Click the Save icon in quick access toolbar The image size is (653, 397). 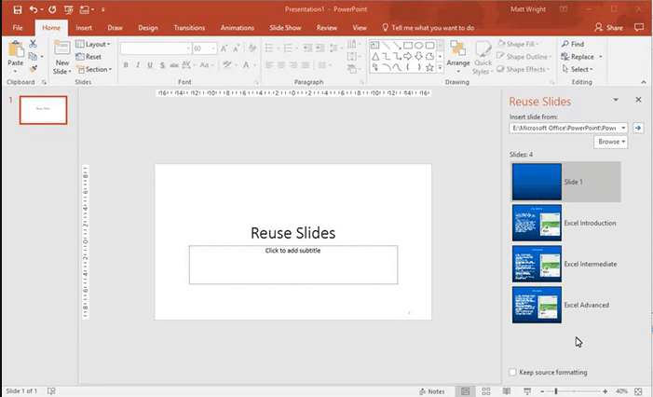[x=17, y=9]
